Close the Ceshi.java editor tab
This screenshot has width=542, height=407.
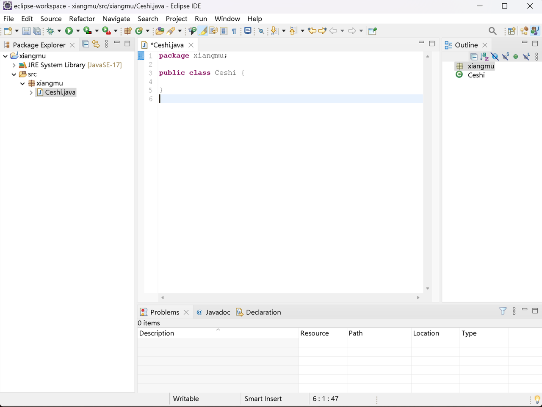[191, 45]
